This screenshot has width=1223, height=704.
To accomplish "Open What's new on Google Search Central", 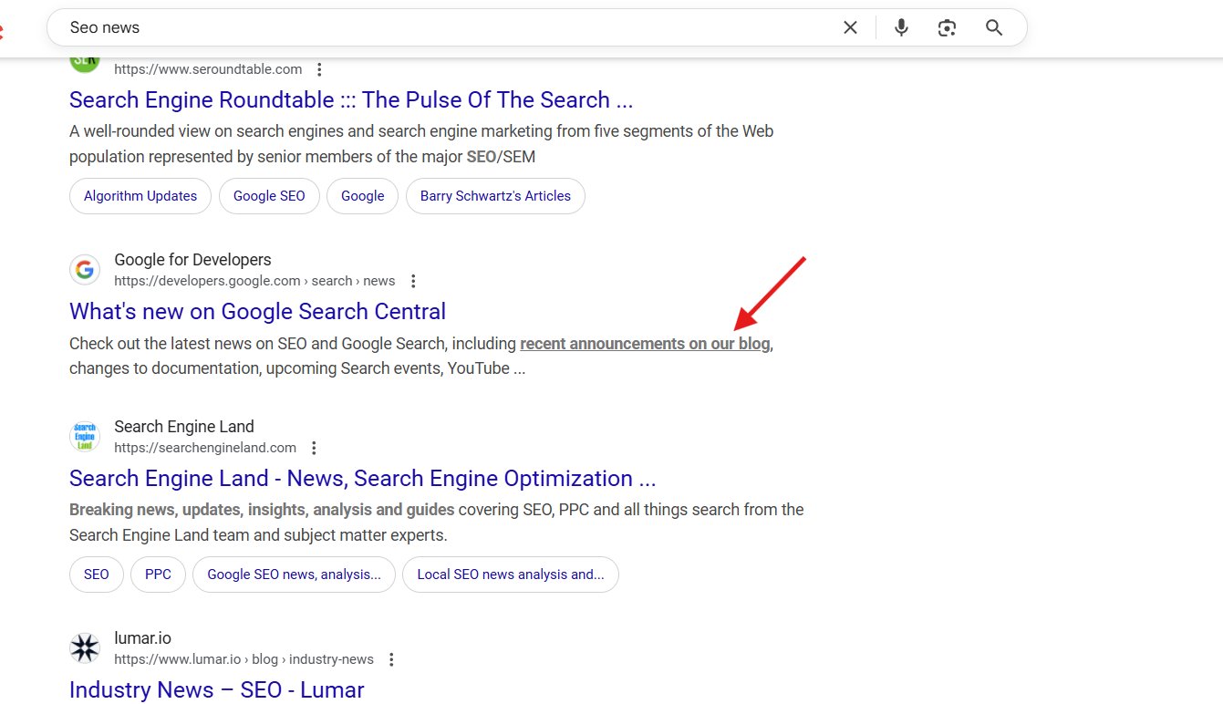I will [x=257, y=311].
